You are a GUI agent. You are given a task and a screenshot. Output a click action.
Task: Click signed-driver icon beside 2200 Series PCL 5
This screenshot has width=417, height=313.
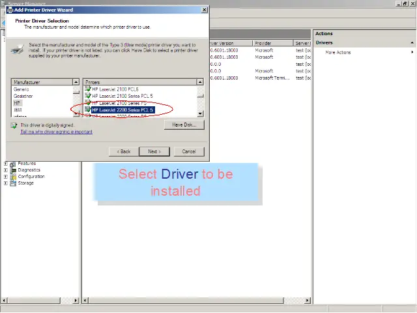coord(88,110)
